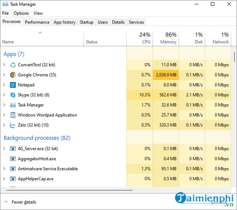
Task: Sort processes by Memory column
Action: click(166, 38)
